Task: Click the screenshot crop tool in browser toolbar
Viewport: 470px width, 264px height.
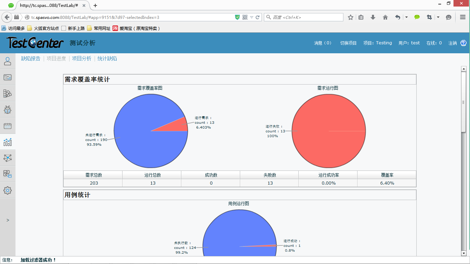Action: 429,17
